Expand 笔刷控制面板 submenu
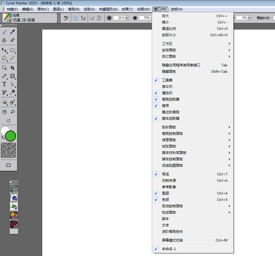 193,134
